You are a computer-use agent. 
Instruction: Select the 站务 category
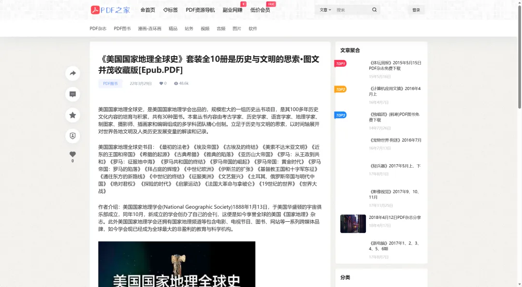(x=189, y=29)
